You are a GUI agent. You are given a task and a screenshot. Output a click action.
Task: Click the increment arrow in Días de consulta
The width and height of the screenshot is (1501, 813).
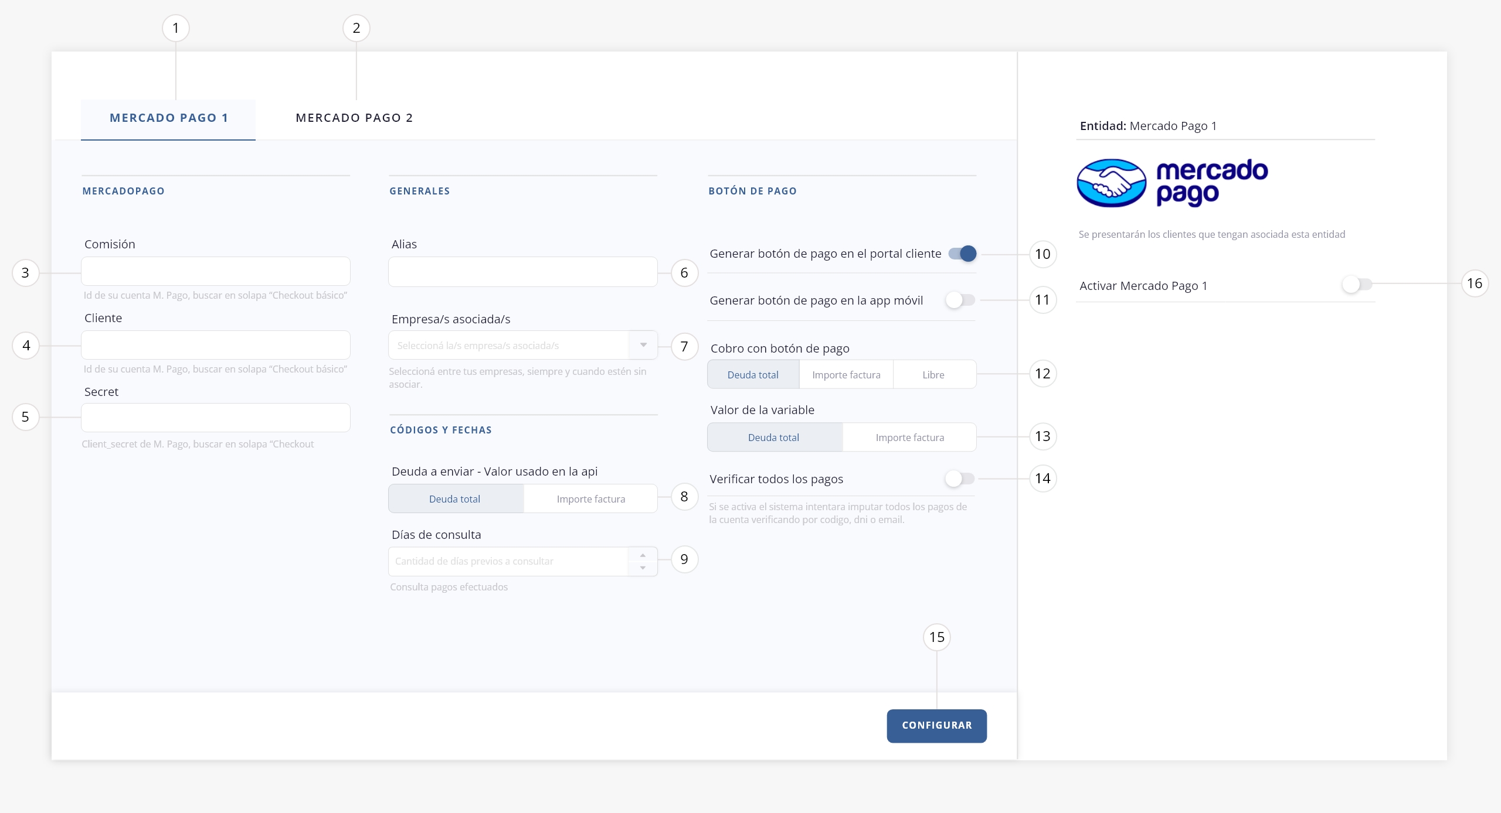click(x=643, y=555)
